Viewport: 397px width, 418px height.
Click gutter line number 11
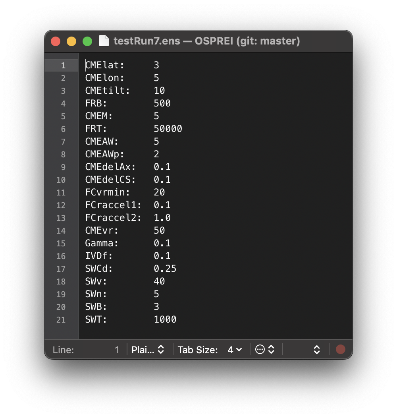(61, 193)
